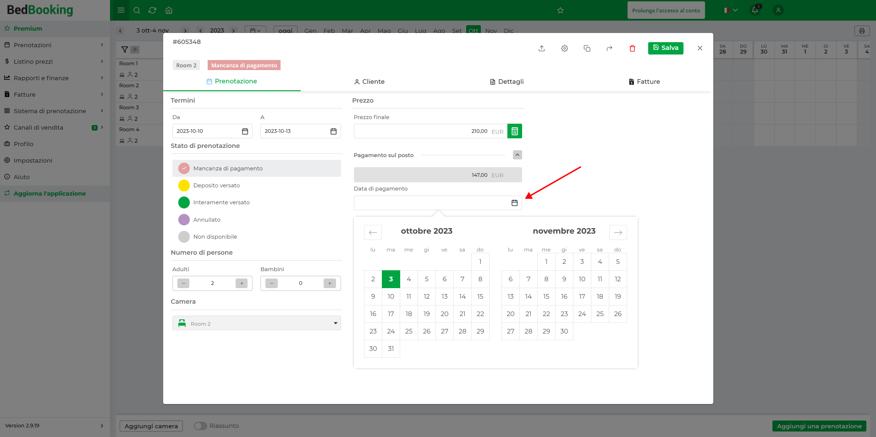
Task: Delete booking with red trash icon
Action: click(632, 48)
